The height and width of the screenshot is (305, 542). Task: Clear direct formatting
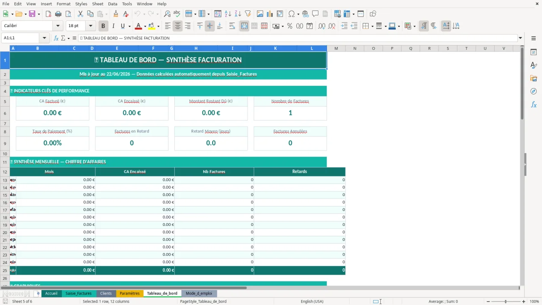click(x=126, y=14)
